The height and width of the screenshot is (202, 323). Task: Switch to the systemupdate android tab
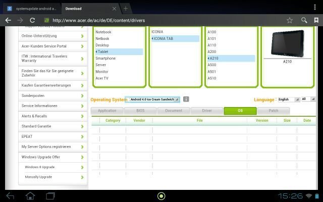pyautogui.click(x=33, y=9)
